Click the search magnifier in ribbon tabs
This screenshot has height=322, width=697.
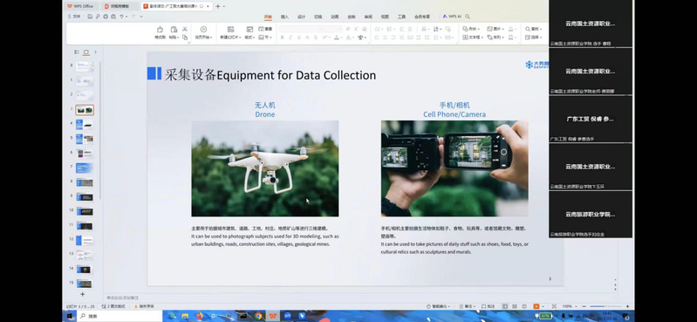point(468,17)
